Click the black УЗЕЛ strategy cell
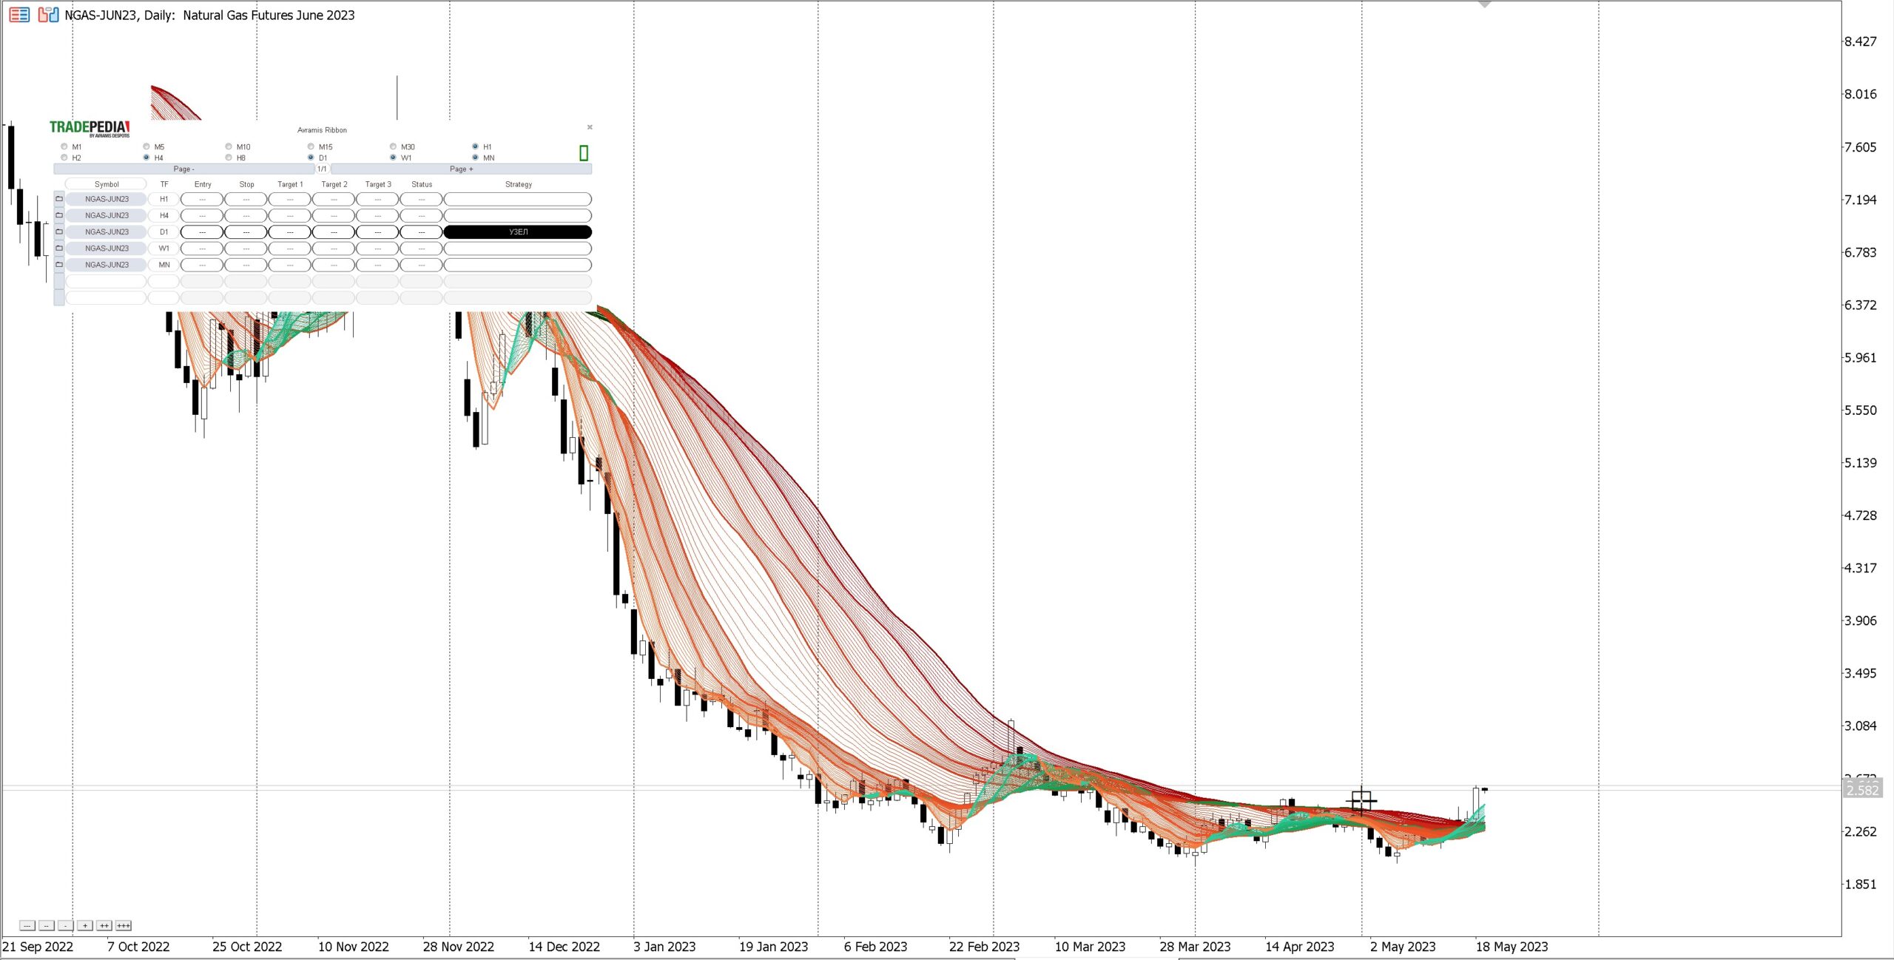1894x960 pixels. (518, 232)
